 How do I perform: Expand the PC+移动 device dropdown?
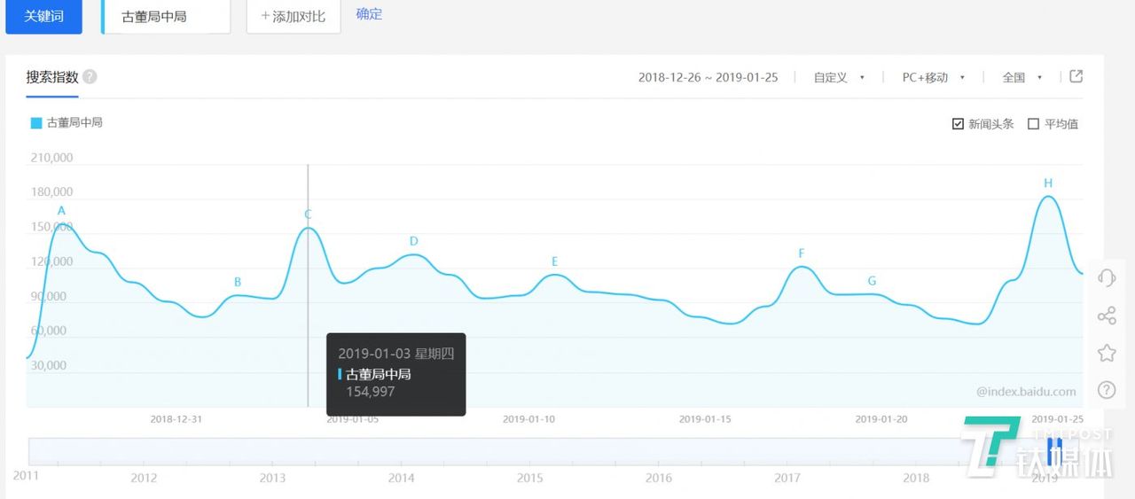pyautogui.click(x=933, y=78)
